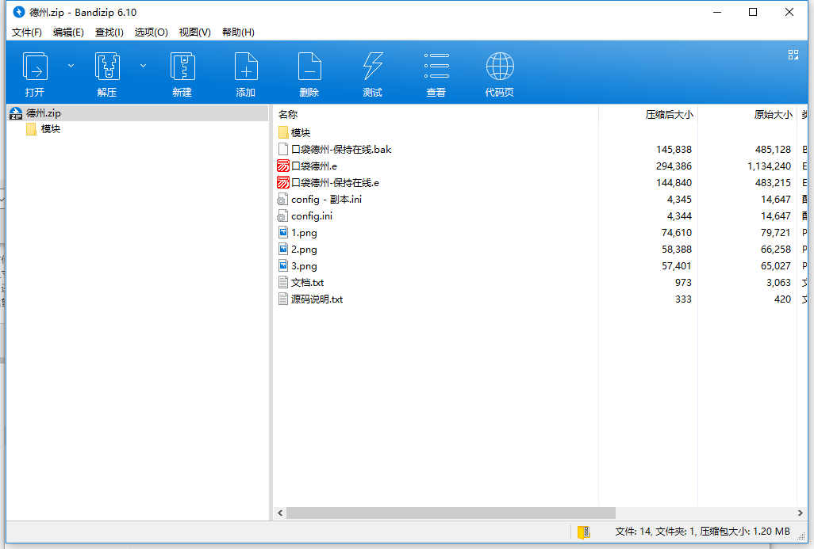Click the toolbar grid layout icon

click(x=793, y=55)
